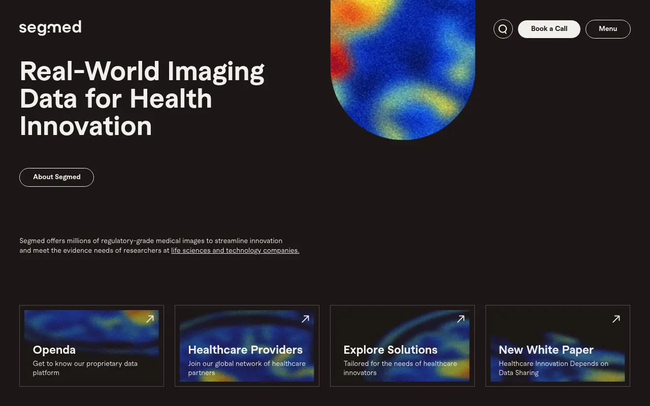
Task: Click the arrow icon on Healthcare Providers card
Action: pos(305,319)
